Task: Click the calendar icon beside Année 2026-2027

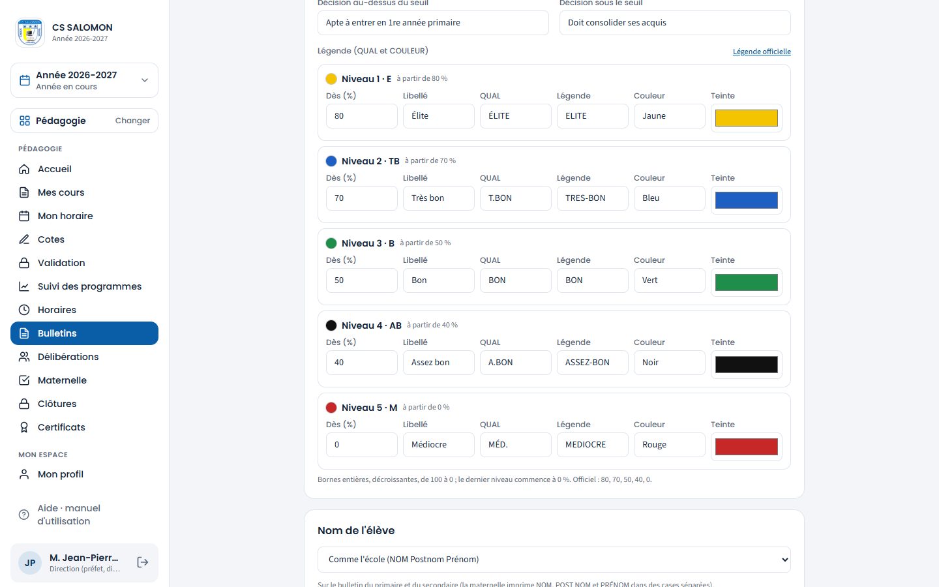Action: click(x=25, y=80)
